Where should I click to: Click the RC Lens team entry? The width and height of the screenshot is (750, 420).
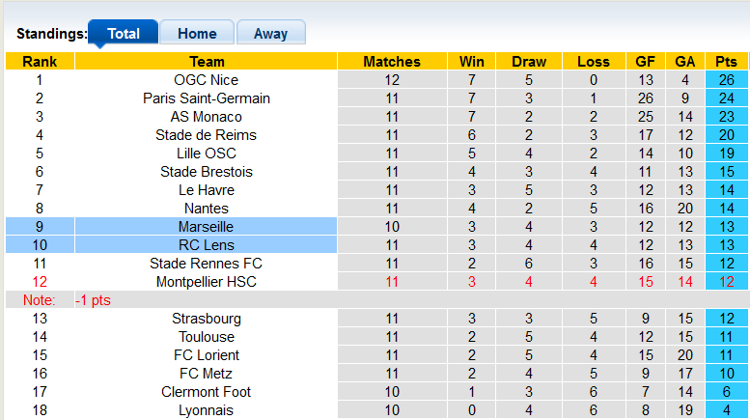207,245
